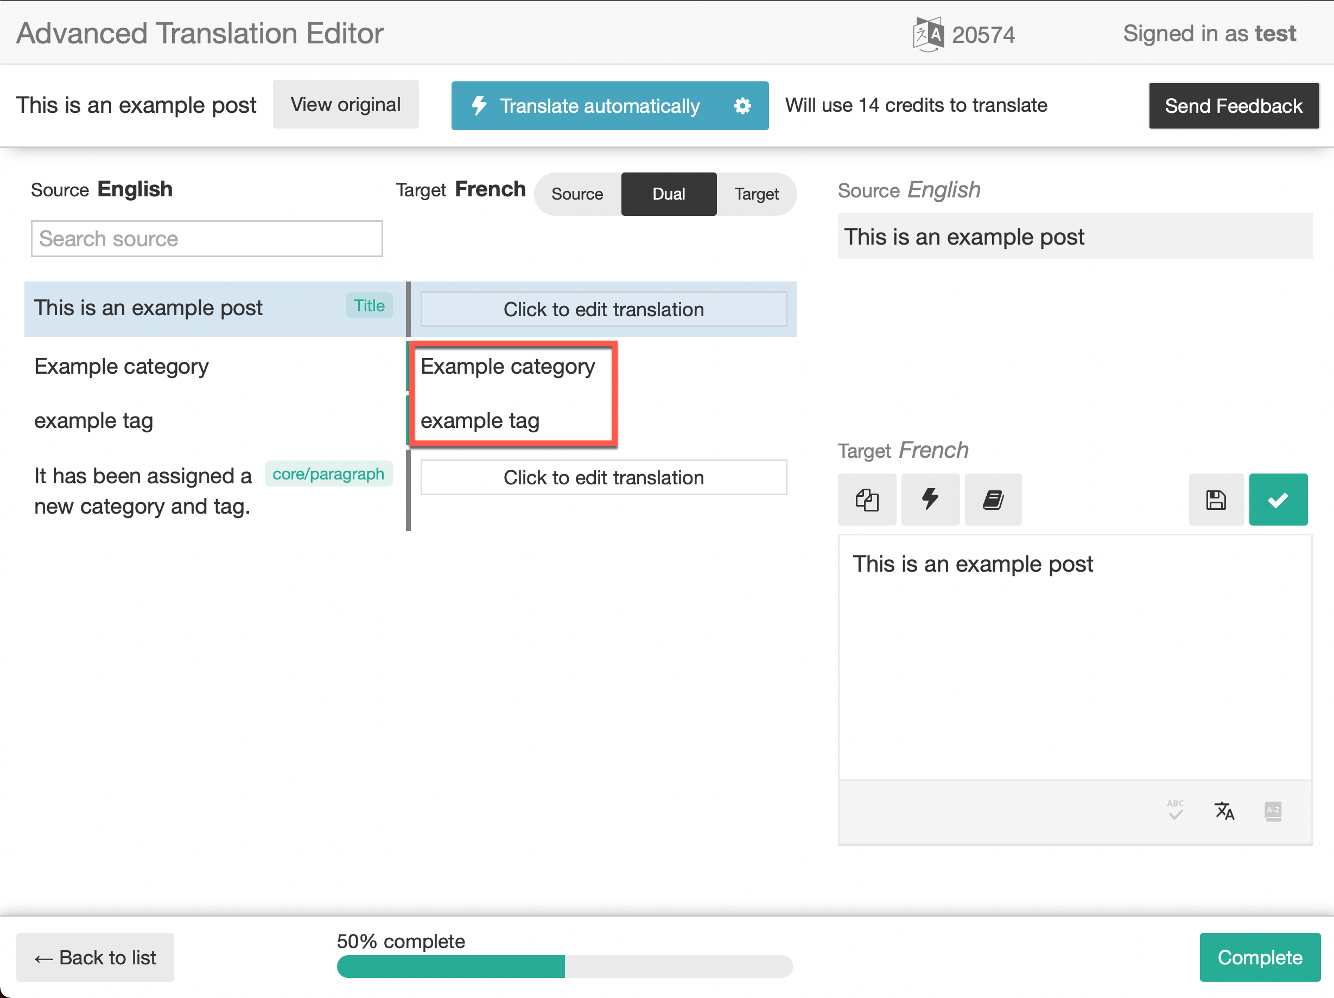
Task: Click the View original button
Action: point(346,105)
